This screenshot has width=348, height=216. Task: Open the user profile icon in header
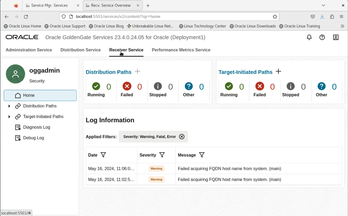[336, 37]
